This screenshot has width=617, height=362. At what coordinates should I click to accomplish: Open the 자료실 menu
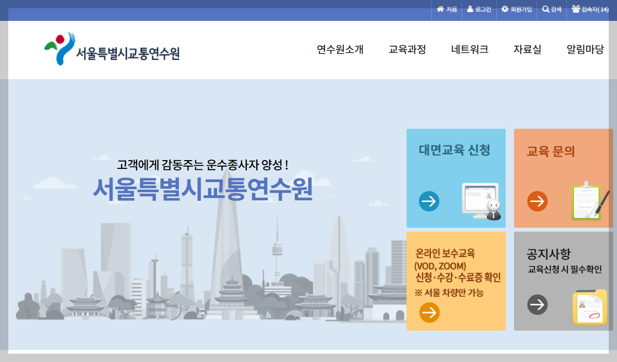527,50
